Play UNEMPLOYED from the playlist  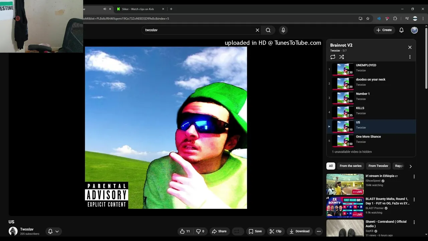pyautogui.click(x=371, y=69)
